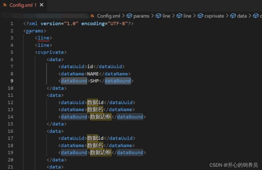Viewport: 262px width, 170px height.
Task: Click the "UTF-8" encoding value
Action: click(118, 23)
